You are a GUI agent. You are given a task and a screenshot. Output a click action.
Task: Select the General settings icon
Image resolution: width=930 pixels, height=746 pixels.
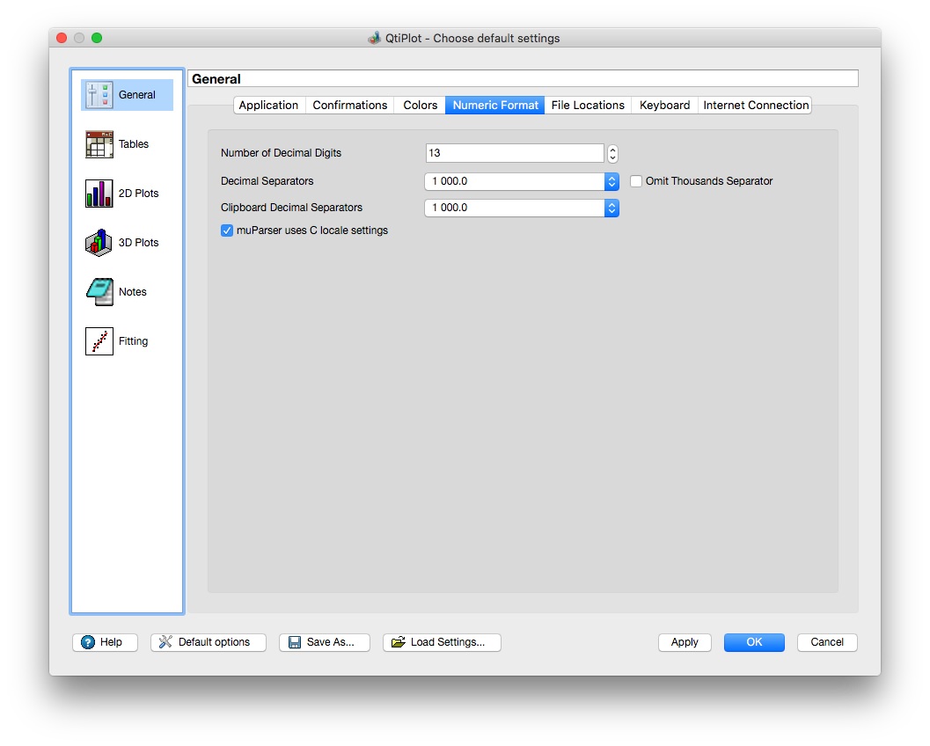click(99, 95)
